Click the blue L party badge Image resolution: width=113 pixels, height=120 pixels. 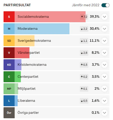pyautogui.click(x=9, y=101)
